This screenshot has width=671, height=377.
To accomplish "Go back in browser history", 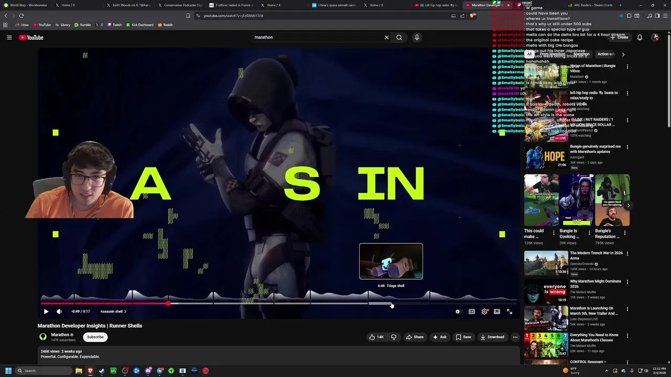I will pos(6,16).
